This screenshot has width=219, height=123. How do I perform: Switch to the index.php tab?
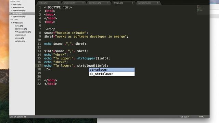click(43, 3)
